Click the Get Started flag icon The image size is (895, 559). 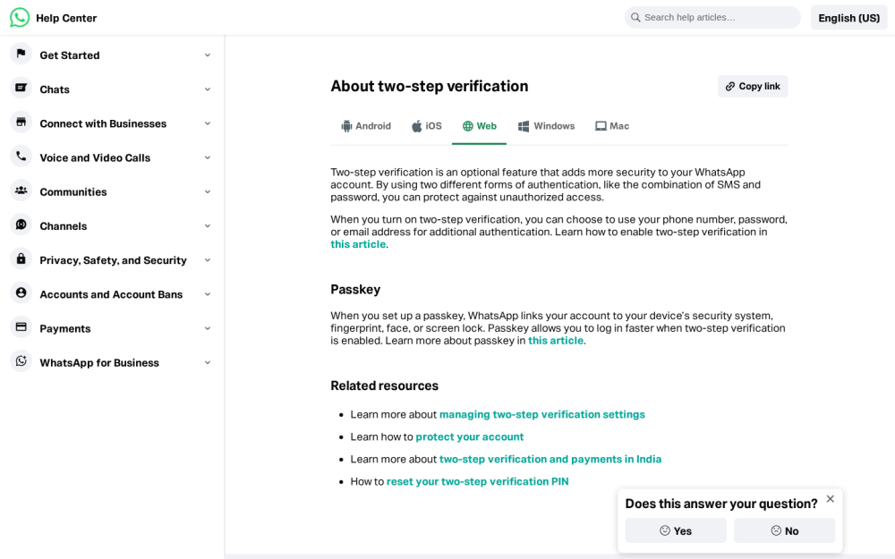click(x=21, y=54)
